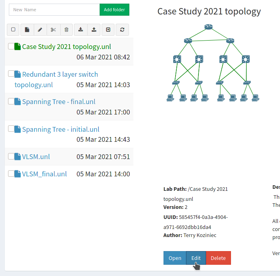This screenshot has width=280, height=276.
Task: Click the blue Open button
Action: 175,258
